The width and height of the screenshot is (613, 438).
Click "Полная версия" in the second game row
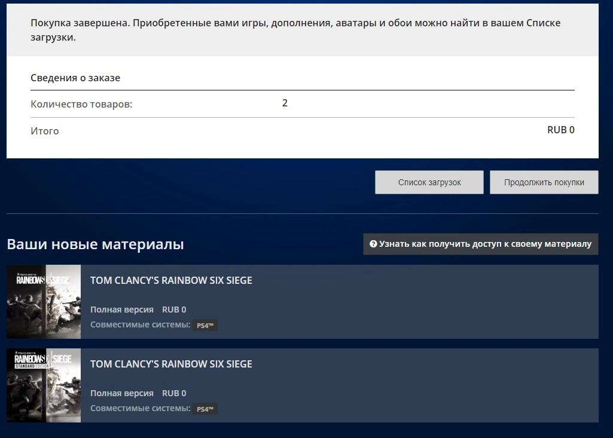[122, 393]
